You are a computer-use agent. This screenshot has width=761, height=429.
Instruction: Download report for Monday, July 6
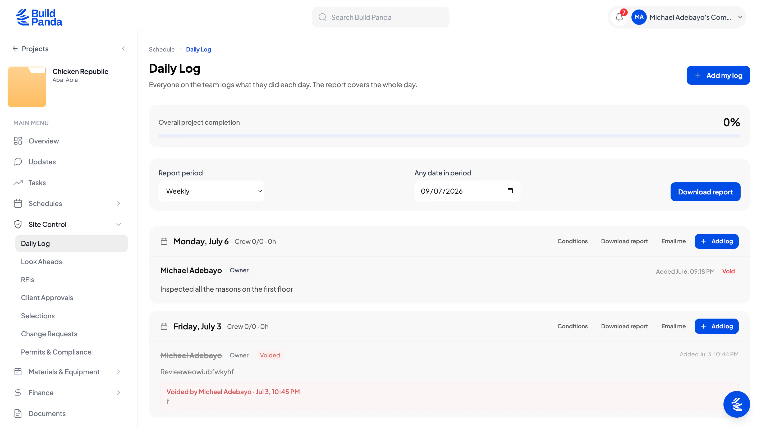(624, 241)
